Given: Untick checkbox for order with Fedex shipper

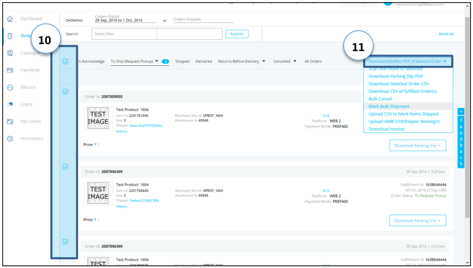Looking at the screenshot, I should (65, 167).
